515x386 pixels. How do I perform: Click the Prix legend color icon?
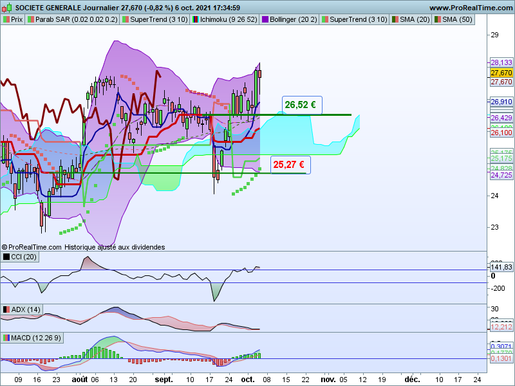coord(6,19)
